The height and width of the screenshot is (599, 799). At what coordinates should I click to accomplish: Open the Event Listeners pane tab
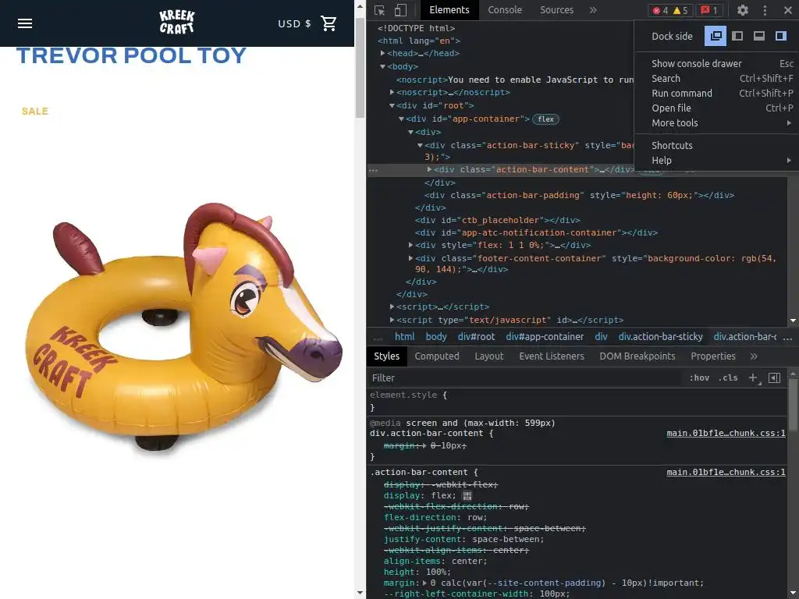(552, 356)
